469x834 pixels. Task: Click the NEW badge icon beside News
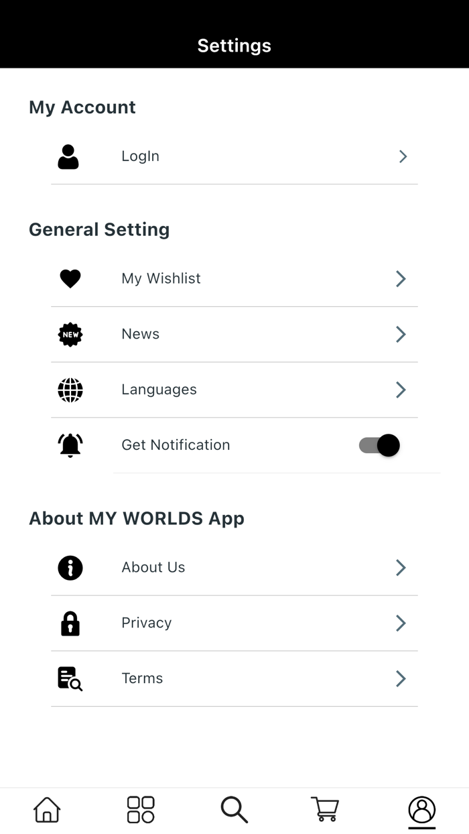pos(70,334)
